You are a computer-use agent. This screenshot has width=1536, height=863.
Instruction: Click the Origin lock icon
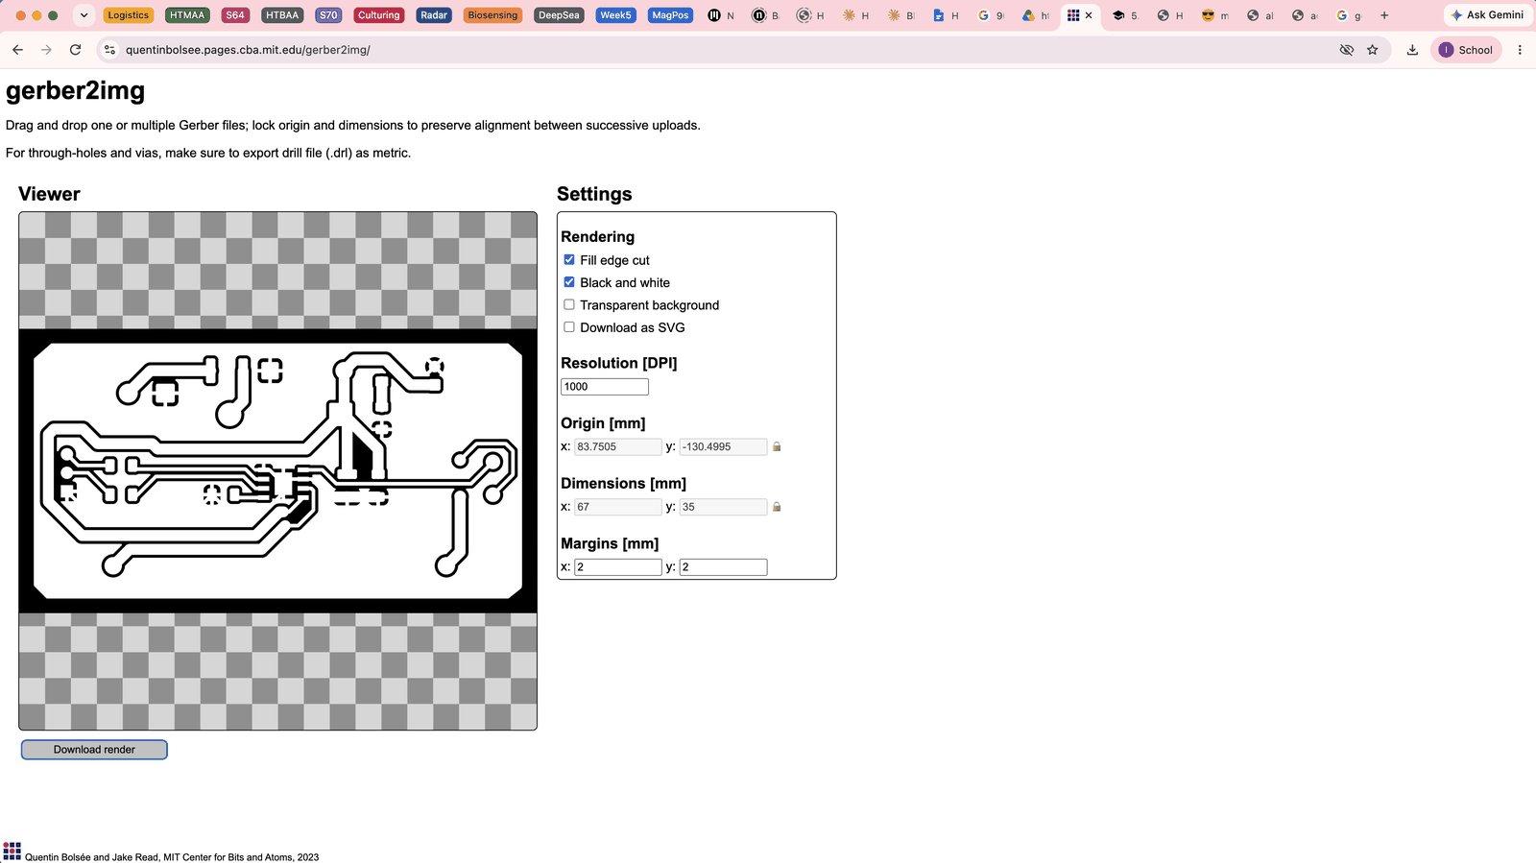(x=777, y=446)
